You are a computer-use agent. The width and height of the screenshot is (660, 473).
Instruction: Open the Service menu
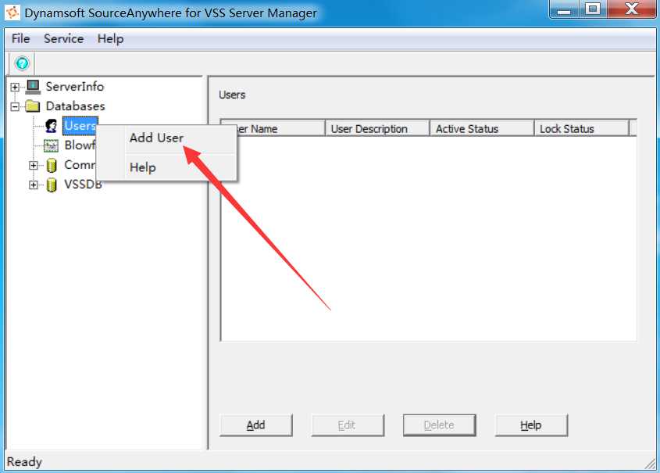[x=63, y=39]
